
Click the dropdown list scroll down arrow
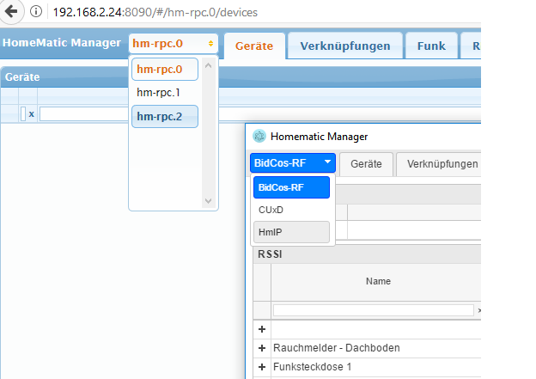point(208,201)
